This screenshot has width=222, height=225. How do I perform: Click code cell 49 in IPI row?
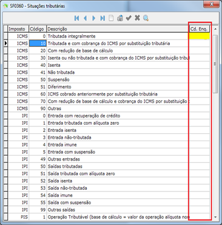tap(38, 159)
